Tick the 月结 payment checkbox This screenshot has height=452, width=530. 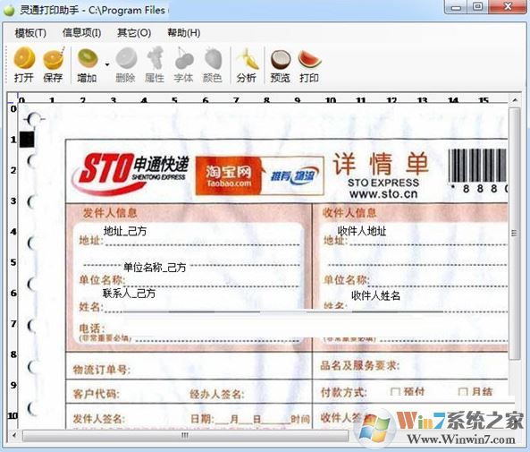463,392
